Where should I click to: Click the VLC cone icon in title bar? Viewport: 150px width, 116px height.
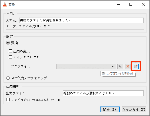point(5,4)
